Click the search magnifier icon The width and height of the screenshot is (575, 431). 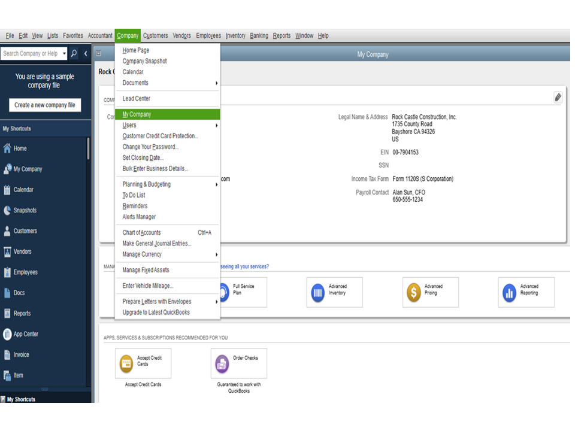click(x=74, y=53)
